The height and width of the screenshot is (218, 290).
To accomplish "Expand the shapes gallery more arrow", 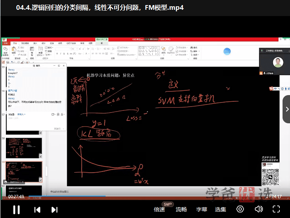I will (x=159, y=54).
